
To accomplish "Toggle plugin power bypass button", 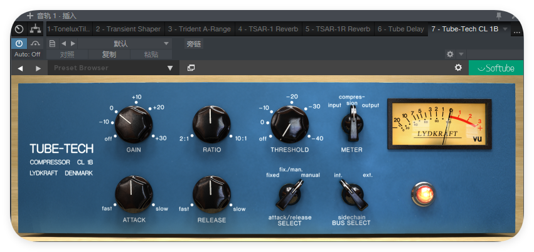I will click(x=19, y=43).
